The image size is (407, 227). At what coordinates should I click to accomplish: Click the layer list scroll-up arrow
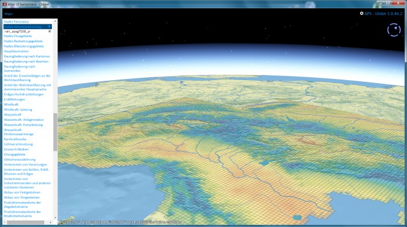coord(55,21)
